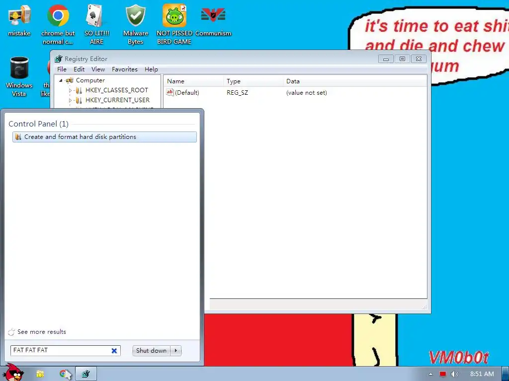The image size is (509, 381).
Task: Open the Shut down options arrow
Action: point(176,351)
